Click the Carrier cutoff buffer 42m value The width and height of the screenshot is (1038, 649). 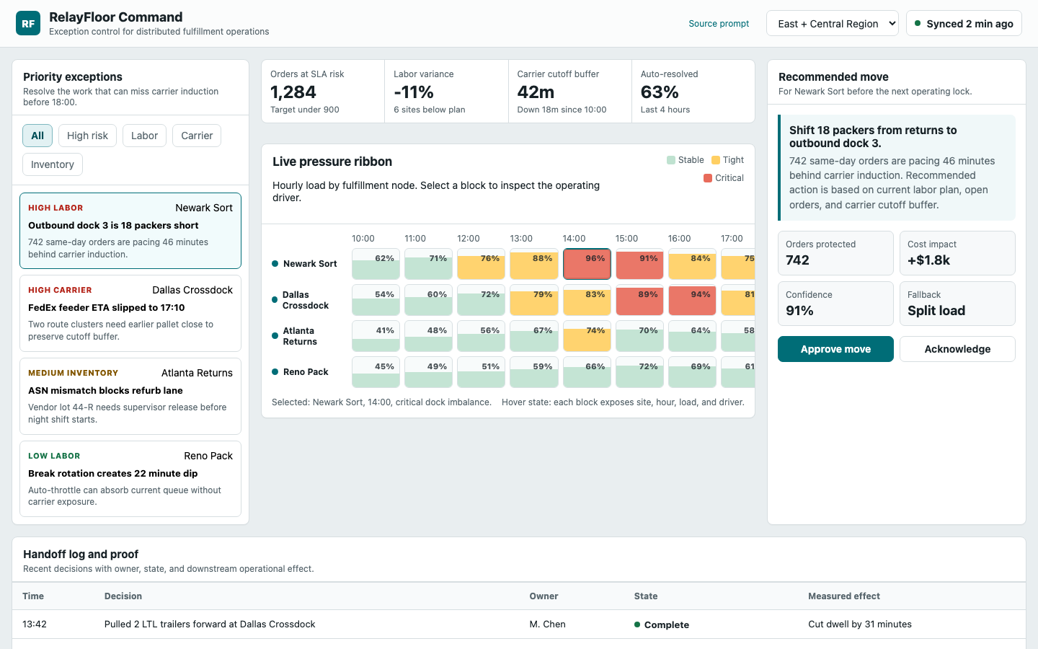point(536,92)
